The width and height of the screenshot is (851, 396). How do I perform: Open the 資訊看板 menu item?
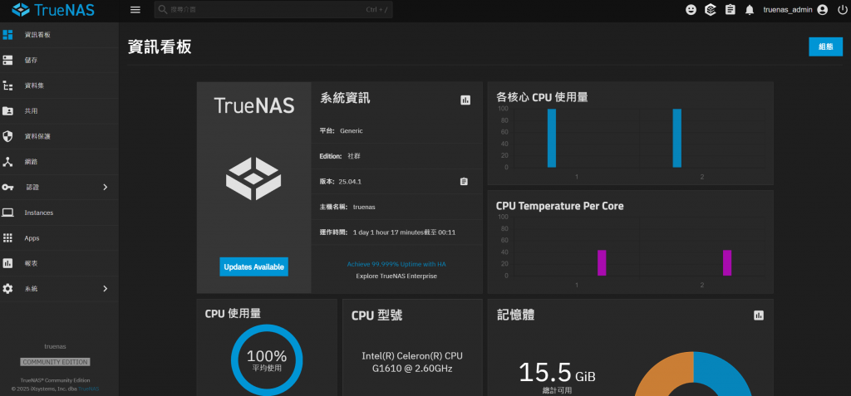pyautogui.click(x=59, y=35)
